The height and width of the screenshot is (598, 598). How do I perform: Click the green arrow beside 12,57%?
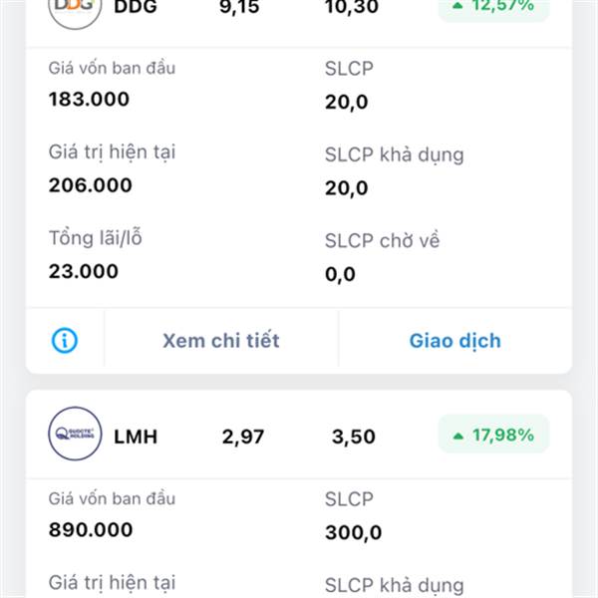point(457,5)
